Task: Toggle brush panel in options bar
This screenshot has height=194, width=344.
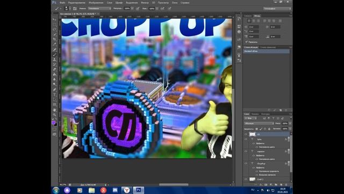Action: click(x=75, y=9)
